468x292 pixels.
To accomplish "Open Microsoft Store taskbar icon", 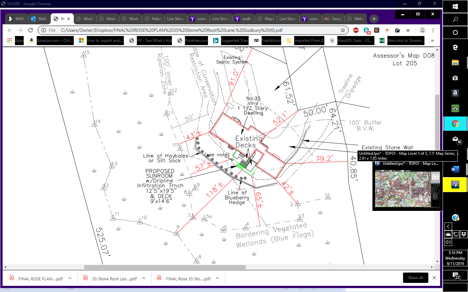I will [x=455, y=78].
